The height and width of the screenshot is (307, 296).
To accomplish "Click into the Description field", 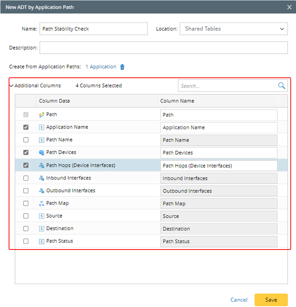I will tap(163, 48).
